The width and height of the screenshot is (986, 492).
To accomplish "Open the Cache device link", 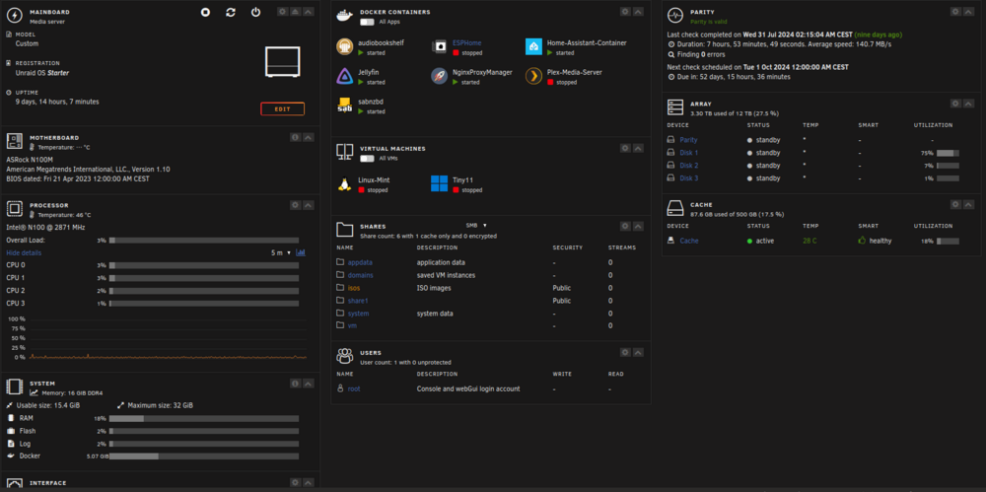I will coord(689,241).
